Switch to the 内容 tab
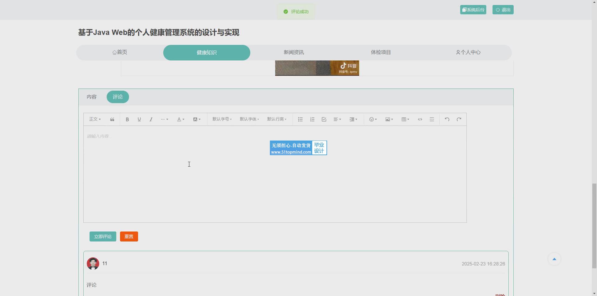 pyautogui.click(x=91, y=97)
